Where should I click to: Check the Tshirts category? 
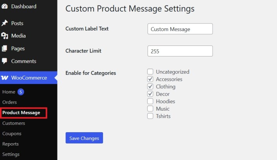point(150,116)
